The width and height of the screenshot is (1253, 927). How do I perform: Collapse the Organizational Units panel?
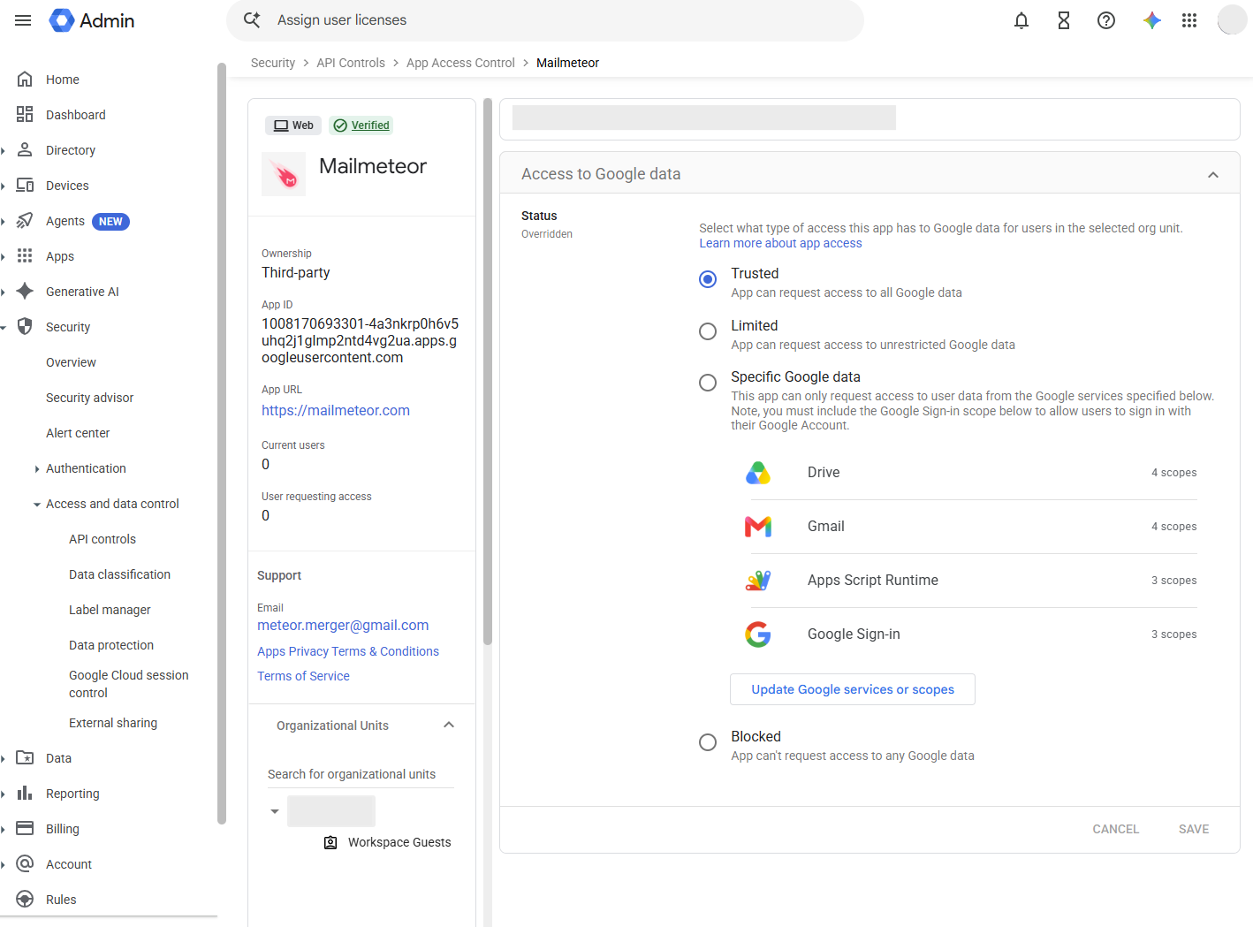(449, 725)
